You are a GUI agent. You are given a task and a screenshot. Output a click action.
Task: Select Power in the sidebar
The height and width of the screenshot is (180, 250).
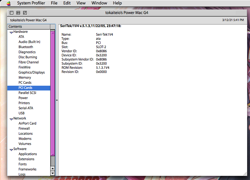point(23,98)
